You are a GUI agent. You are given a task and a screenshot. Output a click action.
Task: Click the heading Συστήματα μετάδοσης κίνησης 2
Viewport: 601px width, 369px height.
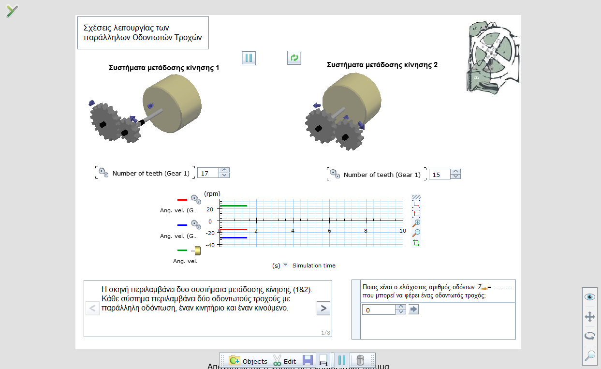(382, 65)
